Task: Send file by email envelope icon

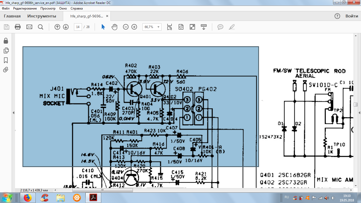Action: [29, 27]
